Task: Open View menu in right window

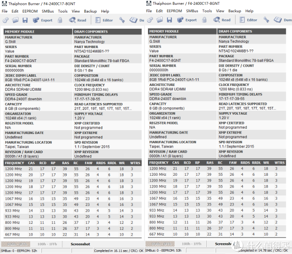Action: pos(220,11)
